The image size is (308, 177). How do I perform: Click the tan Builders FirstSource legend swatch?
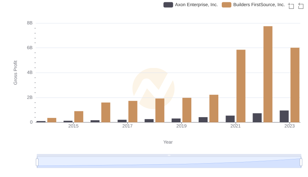click(226, 5)
